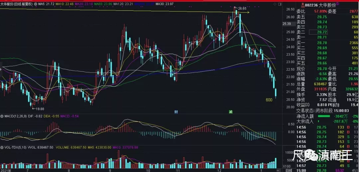Click the 现价 20.70 value
This screenshot has width=359, height=172.
(x=322, y=68)
